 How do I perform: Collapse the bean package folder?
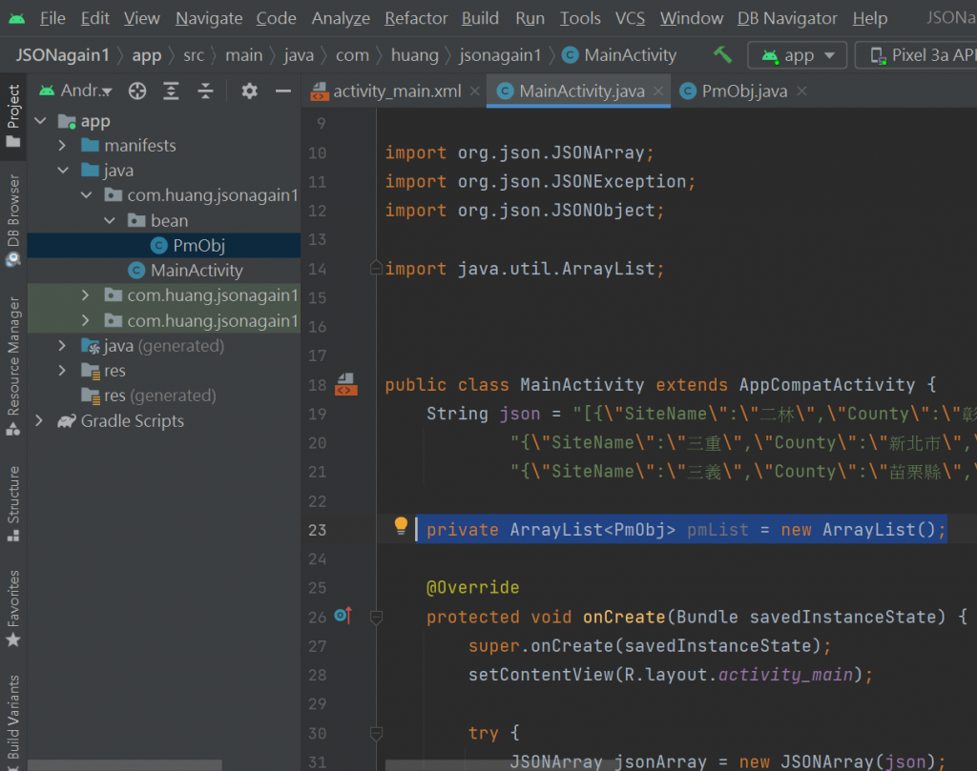click(108, 220)
